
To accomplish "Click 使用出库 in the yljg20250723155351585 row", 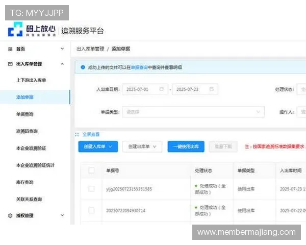I will [246, 189].
